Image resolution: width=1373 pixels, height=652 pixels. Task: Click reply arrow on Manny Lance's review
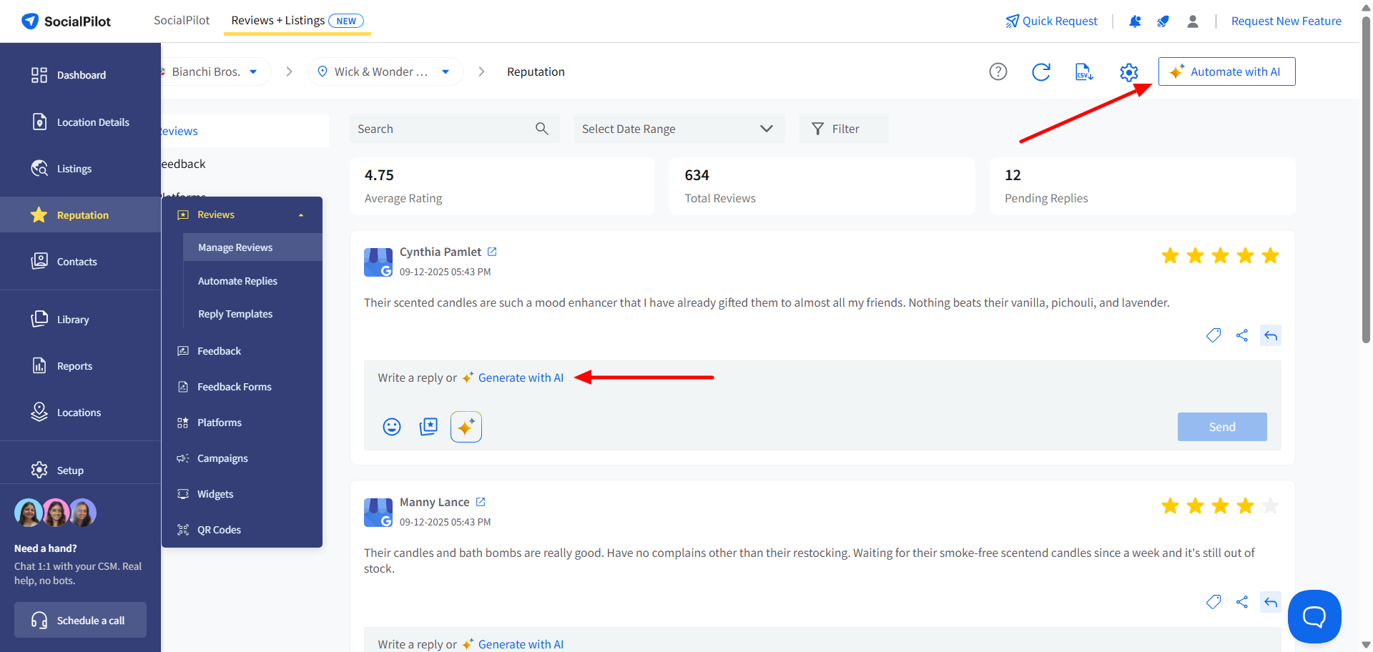[1271, 602]
